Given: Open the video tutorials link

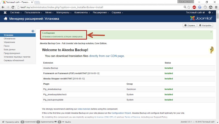Looking at the screenshot, I should tap(84, 109).
